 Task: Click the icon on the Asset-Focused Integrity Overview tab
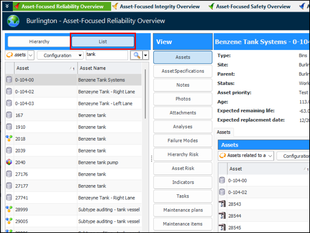(115, 6)
